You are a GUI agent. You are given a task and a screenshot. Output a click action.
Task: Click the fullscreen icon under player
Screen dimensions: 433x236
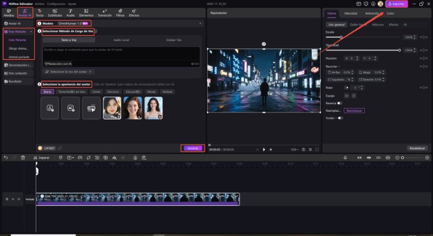(317, 150)
